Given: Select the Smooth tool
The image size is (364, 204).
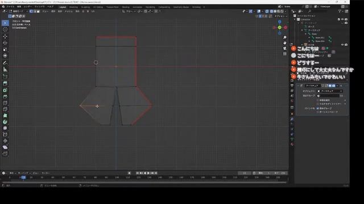Looking at the screenshot, I should (x=5, y=128).
